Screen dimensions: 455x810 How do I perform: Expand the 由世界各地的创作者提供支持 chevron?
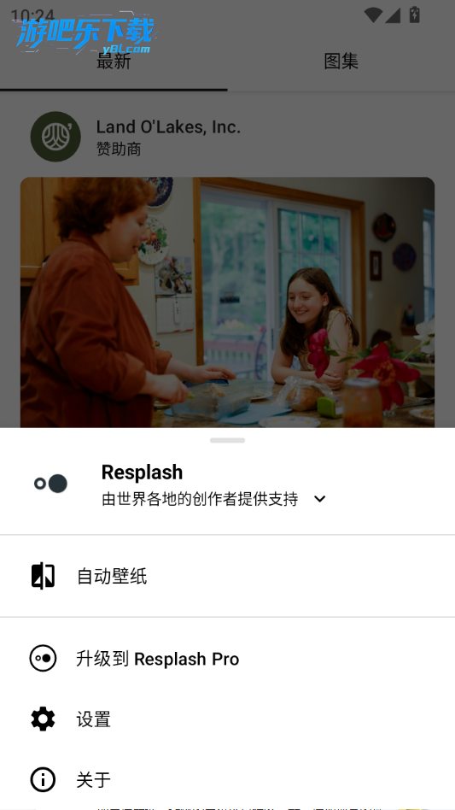[x=320, y=499]
